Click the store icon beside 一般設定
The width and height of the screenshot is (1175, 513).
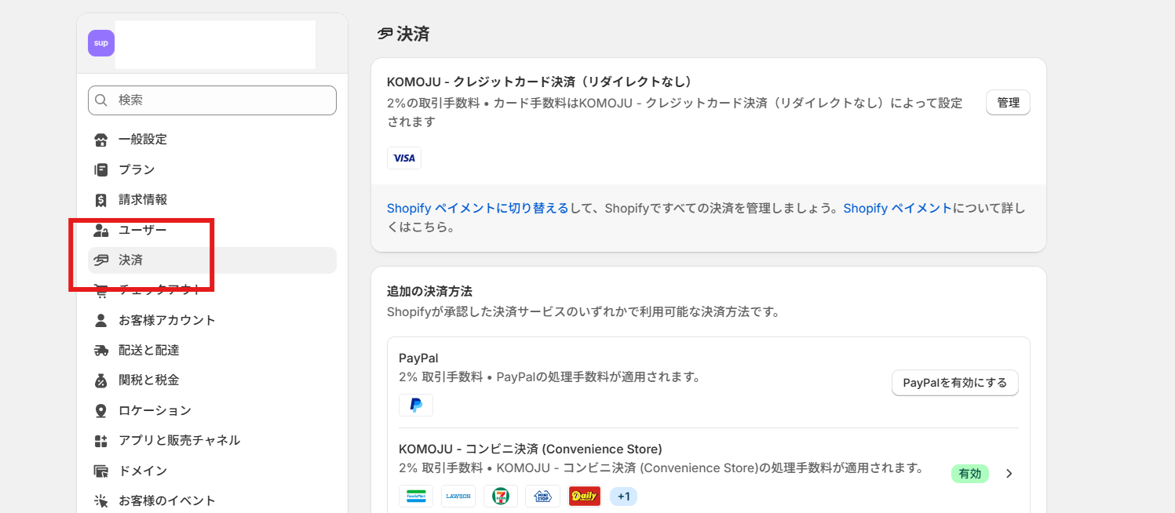[100, 140]
